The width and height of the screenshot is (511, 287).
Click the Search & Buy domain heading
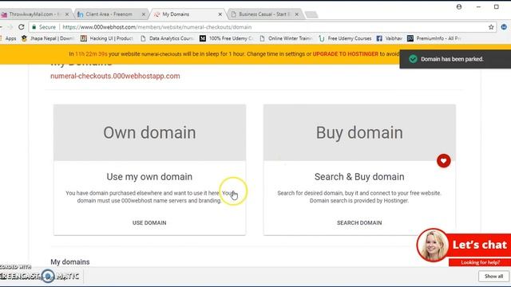click(x=359, y=177)
